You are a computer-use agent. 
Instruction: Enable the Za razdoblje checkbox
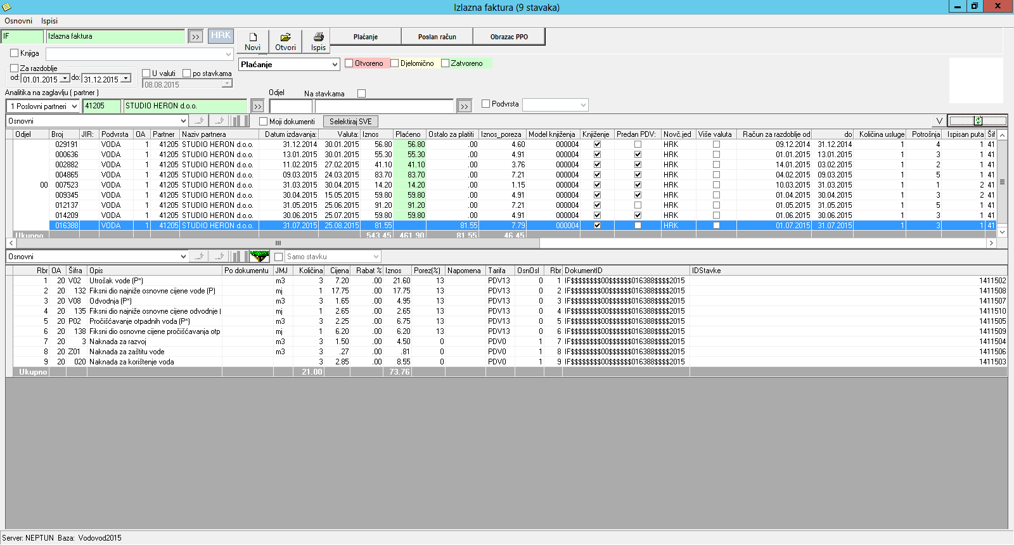pyautogui.click(x=14, y=68)
